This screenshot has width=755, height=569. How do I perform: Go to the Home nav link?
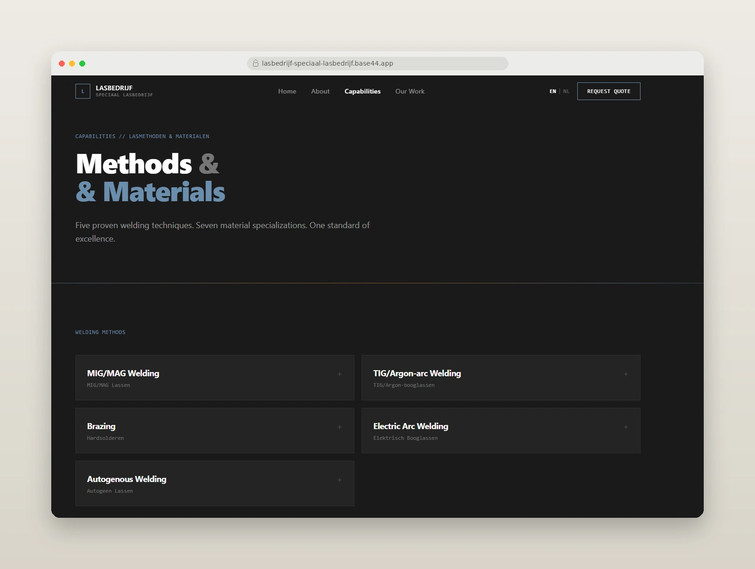point(287,91)
